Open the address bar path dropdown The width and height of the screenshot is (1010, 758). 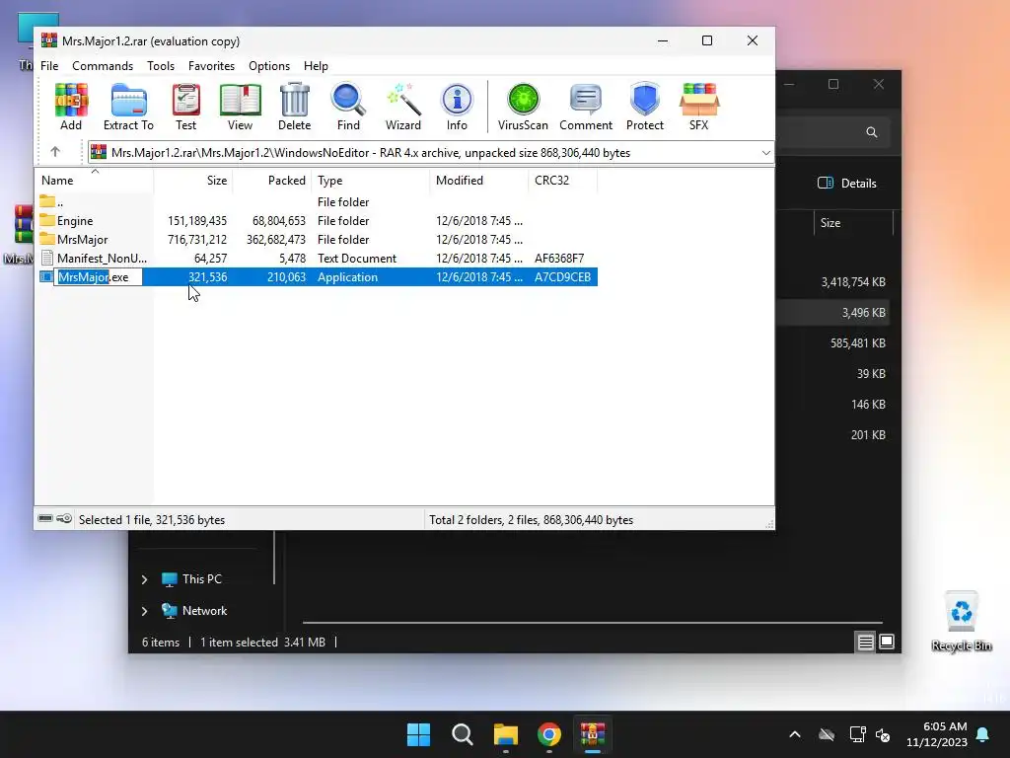pyautogui.click(x=765, y=153)
